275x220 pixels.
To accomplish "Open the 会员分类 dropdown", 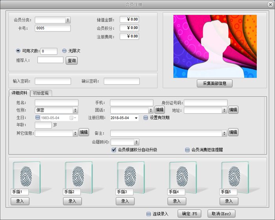I will point(68,20).
